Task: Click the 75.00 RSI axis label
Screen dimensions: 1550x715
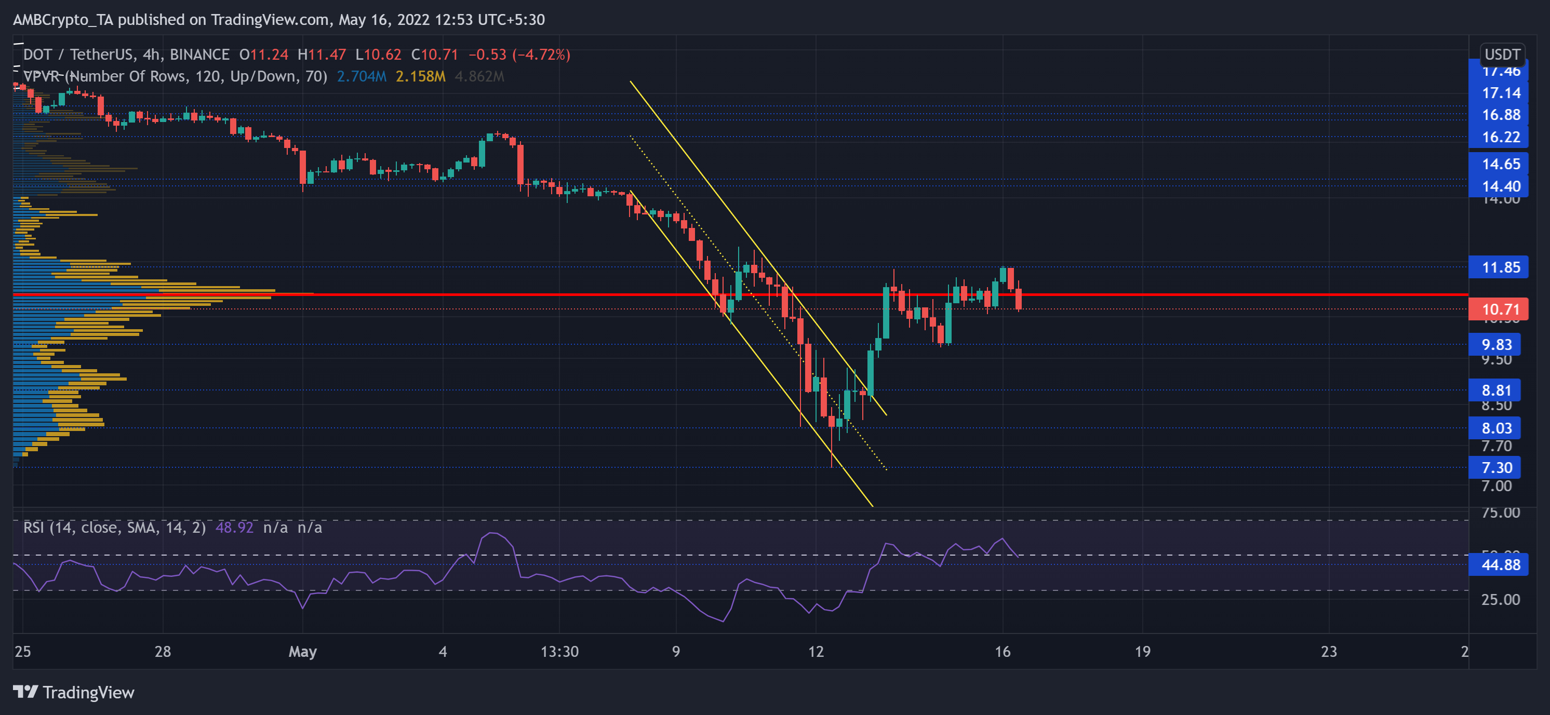Action: coord(1501,512)
